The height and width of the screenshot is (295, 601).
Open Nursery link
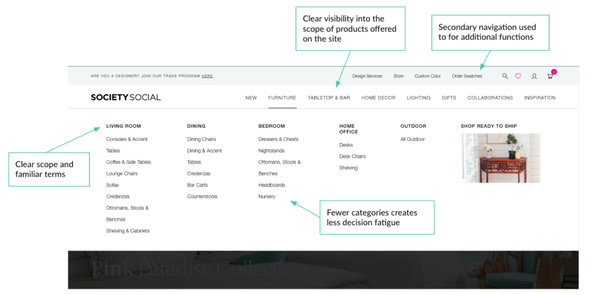(267, 196)
